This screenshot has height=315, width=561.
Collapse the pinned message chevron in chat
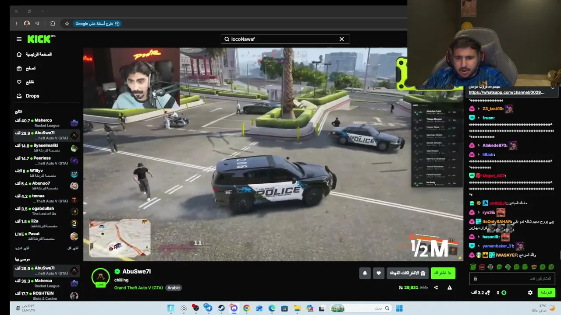[553, 88]
